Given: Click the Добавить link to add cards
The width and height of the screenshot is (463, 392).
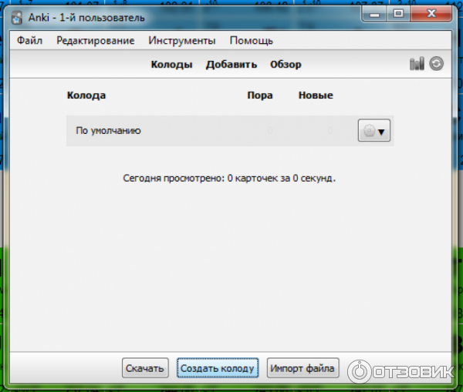Looking at the screenshot, I should 231,65.
